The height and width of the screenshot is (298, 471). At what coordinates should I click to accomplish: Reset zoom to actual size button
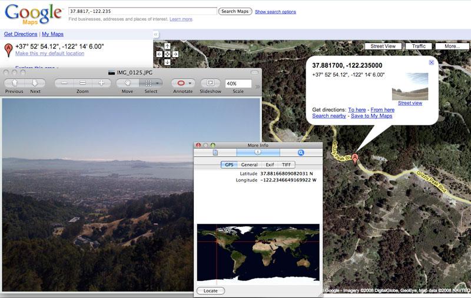82,83
